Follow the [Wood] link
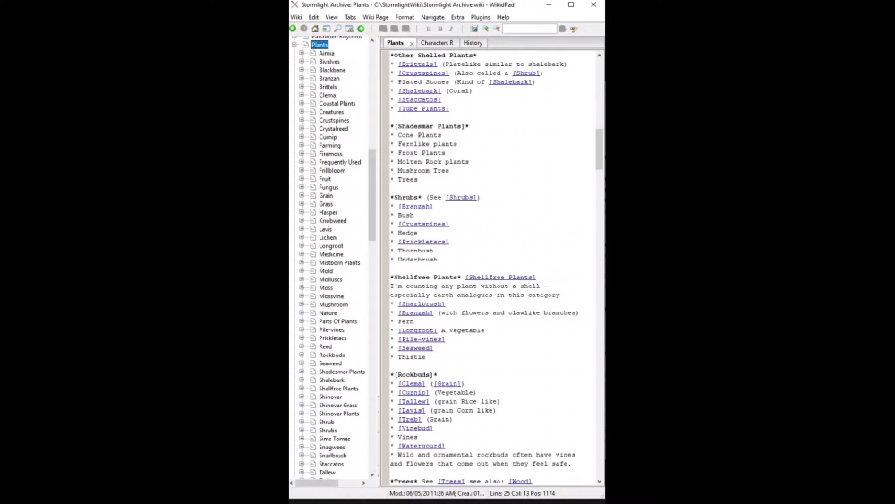895x504 pixels. click(520, 482)
